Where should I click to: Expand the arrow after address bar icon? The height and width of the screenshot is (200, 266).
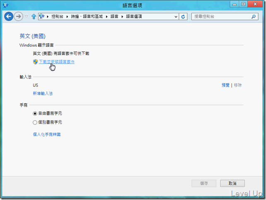tap(48, 17)
